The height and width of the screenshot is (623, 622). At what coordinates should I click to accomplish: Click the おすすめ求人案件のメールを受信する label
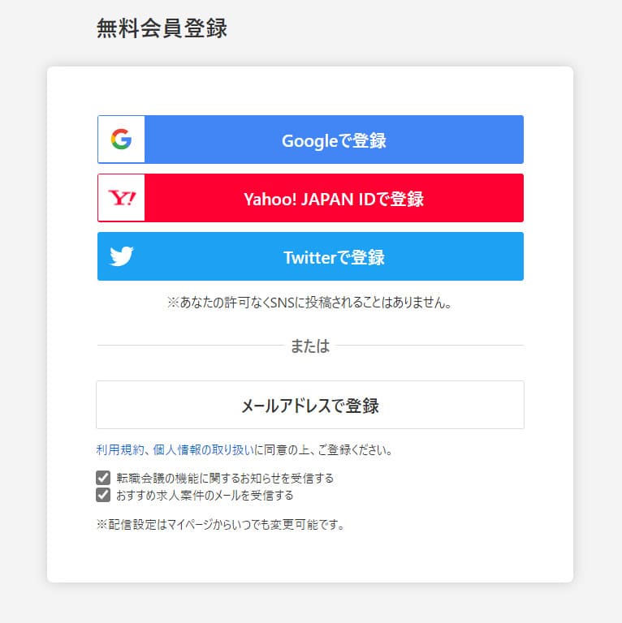(x=205, y=496)
